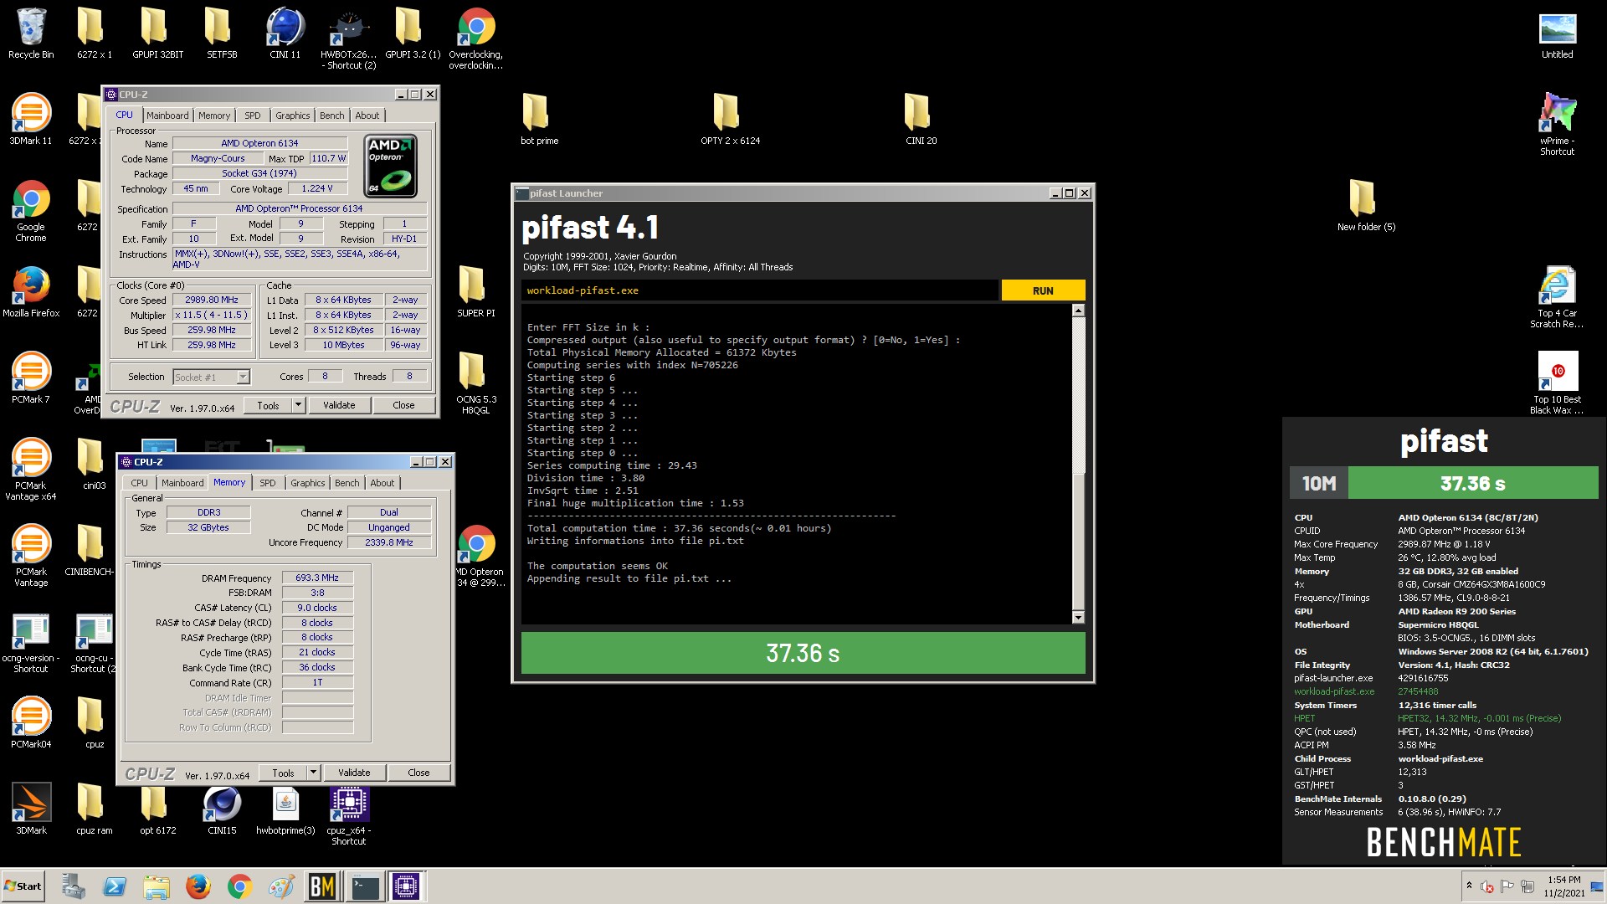Click pifast console scrollbar down arrow
Viewport: 1607px width, 904px height.
pos(1078,618)
